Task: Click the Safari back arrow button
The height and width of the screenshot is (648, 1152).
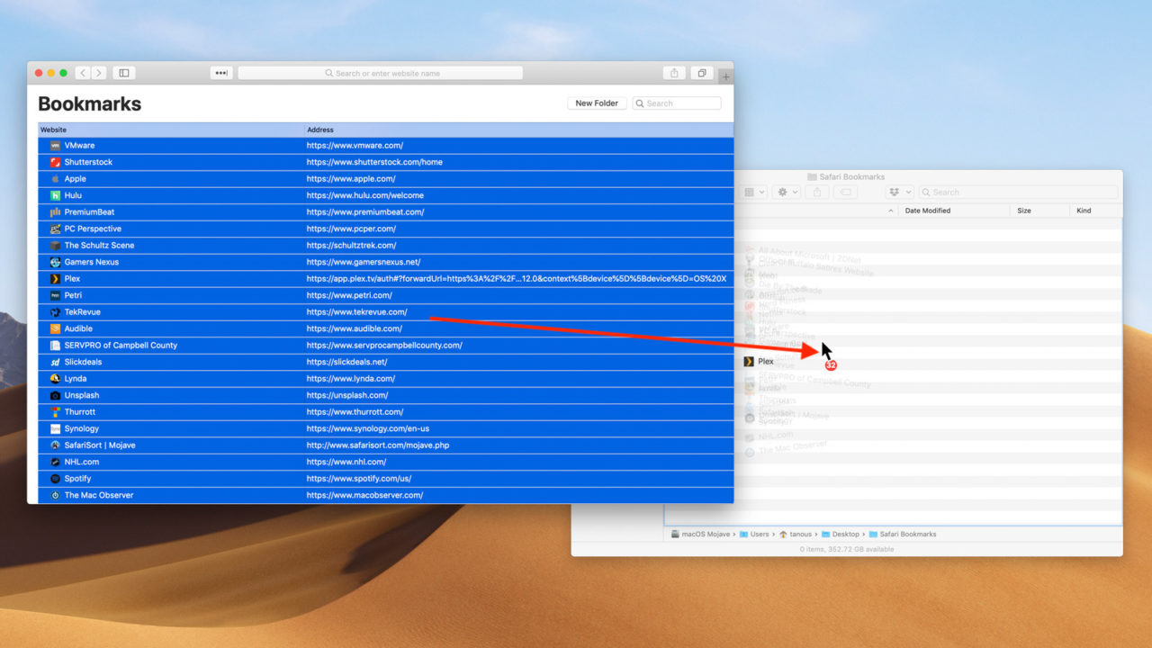Action: click(83, 73)
